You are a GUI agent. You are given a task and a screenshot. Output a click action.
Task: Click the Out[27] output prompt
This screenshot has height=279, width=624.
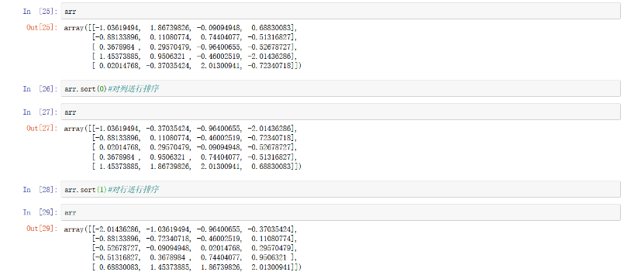coord(42,128)
